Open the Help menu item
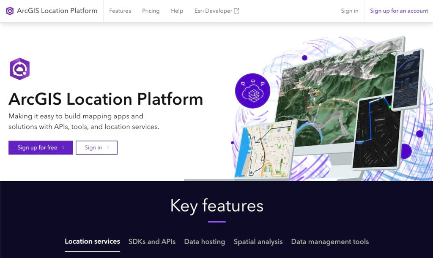Viewport: 433px width, 258px height. click(177, 11)
